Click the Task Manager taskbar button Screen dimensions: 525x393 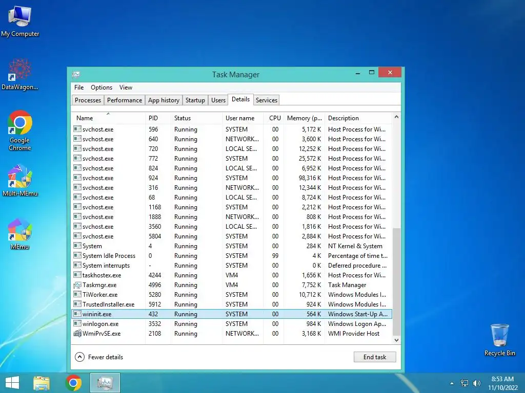(x=105, y=383)
